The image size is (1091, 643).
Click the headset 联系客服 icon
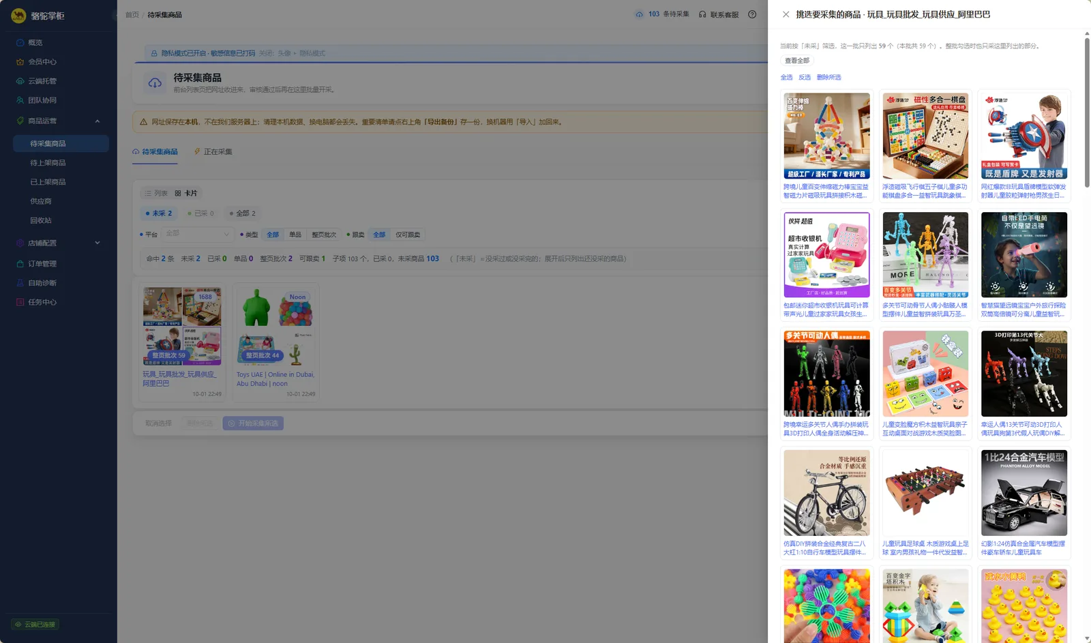702,14
